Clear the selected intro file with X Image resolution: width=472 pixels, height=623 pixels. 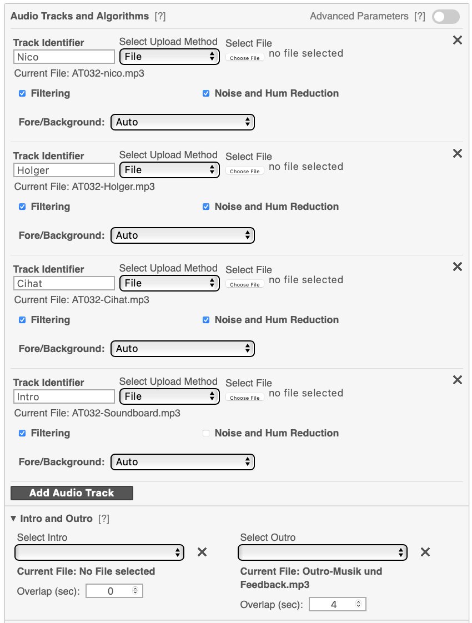pyautogui.click(x=202, y=552)
